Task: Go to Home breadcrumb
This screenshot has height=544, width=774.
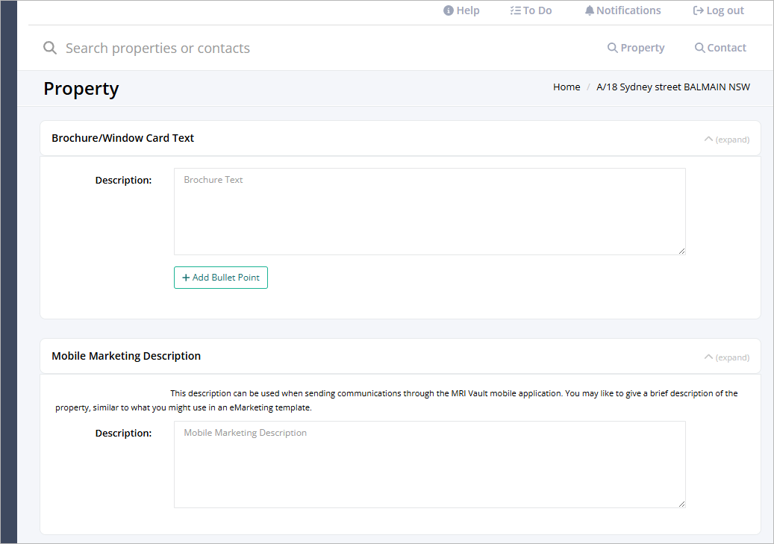Action: click(x=567, y=87)
